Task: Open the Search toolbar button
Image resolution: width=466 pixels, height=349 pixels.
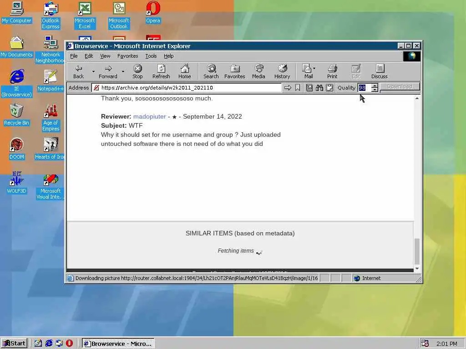Action: pos(211,72)
